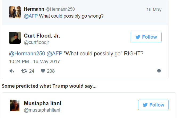Click the @AFP mention in Hermann's tweet
The image size is (177, 118).
(x=31, y=16)
